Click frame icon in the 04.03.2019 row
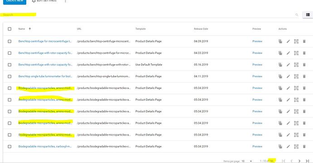313x163 pixels. (296, 53)
